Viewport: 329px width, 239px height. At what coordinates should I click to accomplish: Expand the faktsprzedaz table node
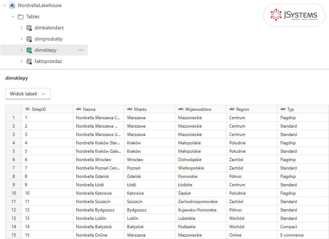pos(21,61)
